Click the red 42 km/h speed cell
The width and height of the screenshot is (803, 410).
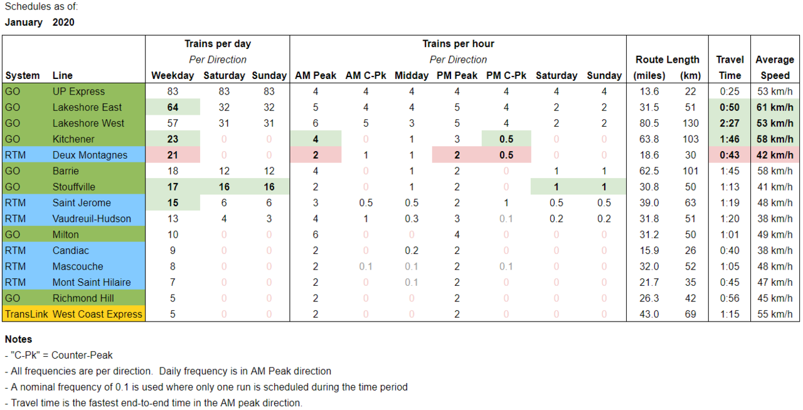click(775, 155)
